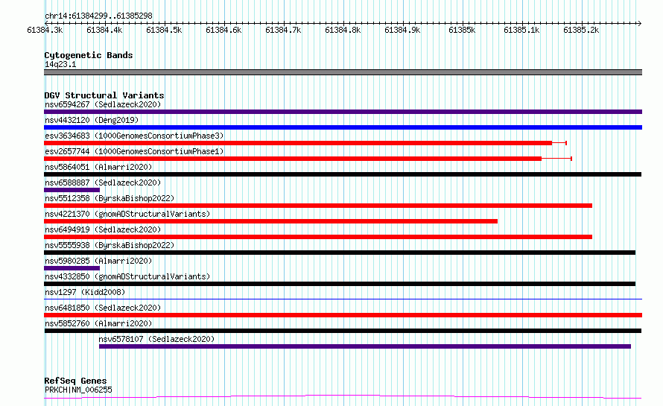This screenshot has height=406, width=663.
Task: Click the 61384.3k ruler tick label
Action: click(45, 30)
